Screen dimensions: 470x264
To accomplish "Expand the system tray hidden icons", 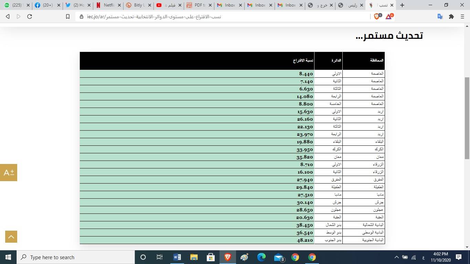I will point(396,257).
